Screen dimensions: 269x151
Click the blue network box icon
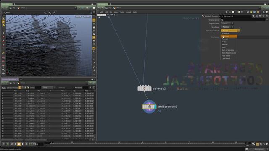click(x=255, y=12)
